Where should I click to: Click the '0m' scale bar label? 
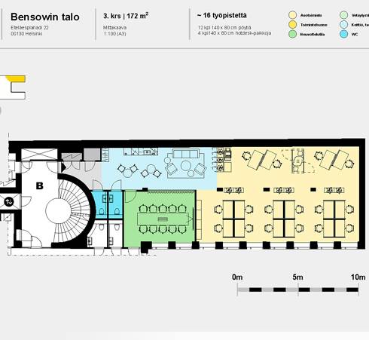coord(237,277)
